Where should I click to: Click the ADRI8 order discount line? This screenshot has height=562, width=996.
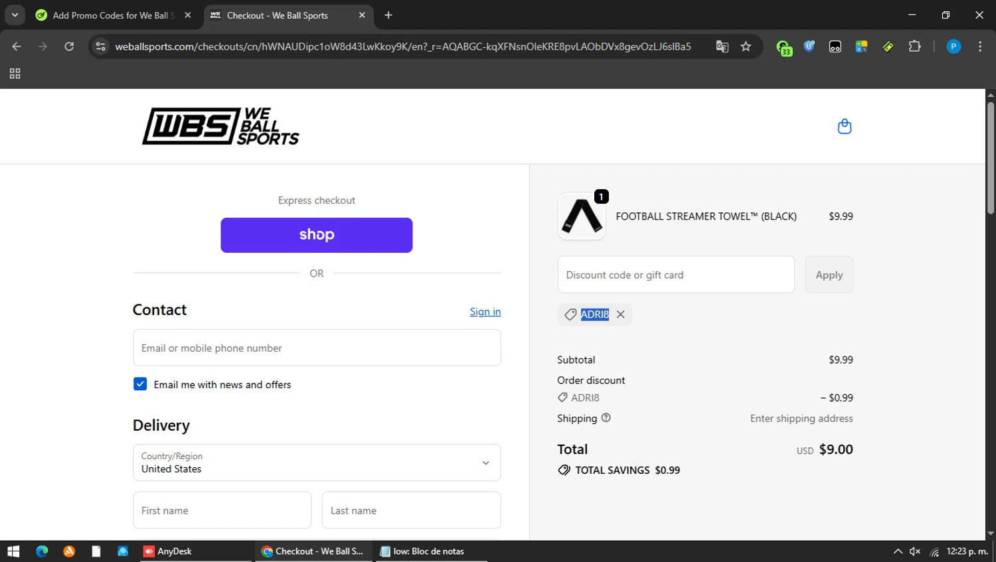705,398
